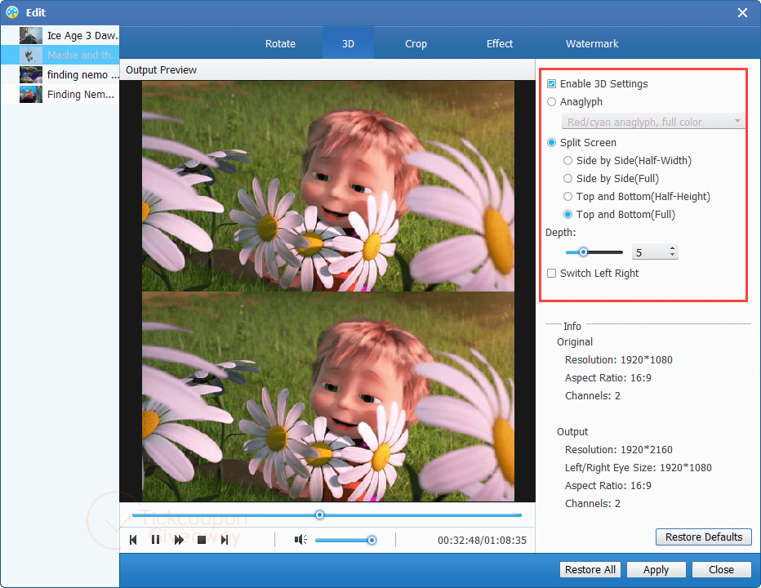The height and width of the screenshot is (588, 761).
Task: Uncheck Enable 3D Settings
Action: pos(551,84)
